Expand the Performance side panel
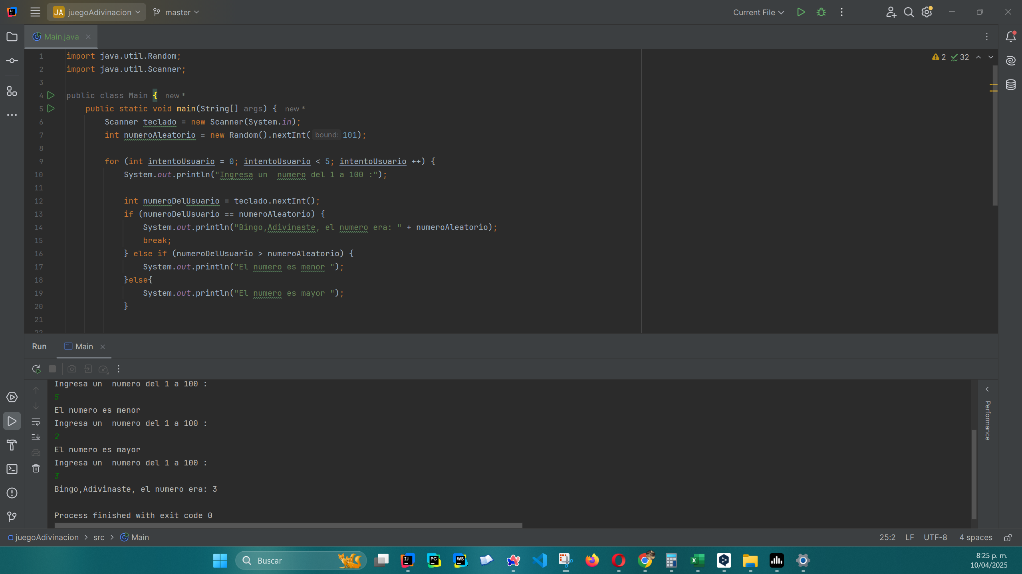This screenshot has height=574, width=1022. 987,389
